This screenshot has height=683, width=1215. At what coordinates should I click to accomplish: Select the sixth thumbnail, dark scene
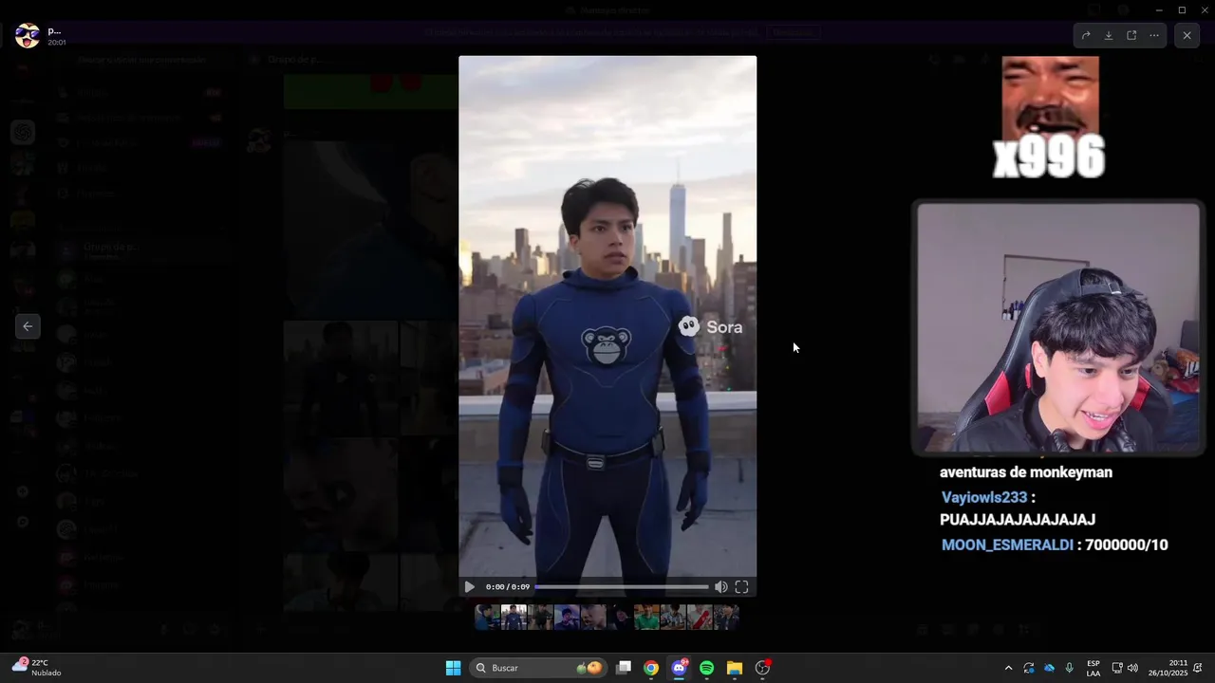pyautogui.click(x=620, y=618)
